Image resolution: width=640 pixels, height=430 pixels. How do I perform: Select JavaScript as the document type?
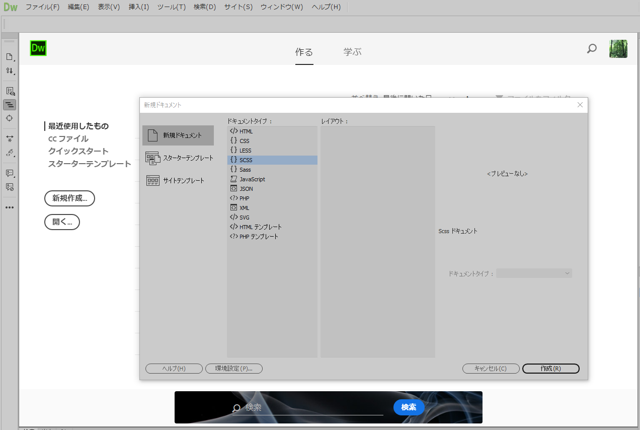tap(251, 179)
